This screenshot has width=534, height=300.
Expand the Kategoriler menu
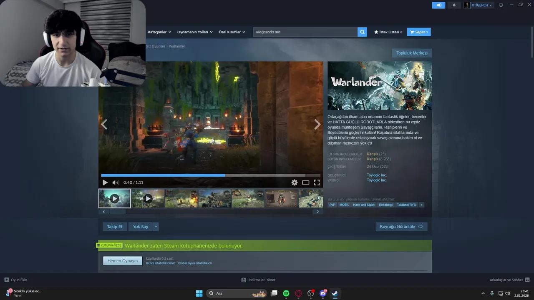click(x=159, y=32)
